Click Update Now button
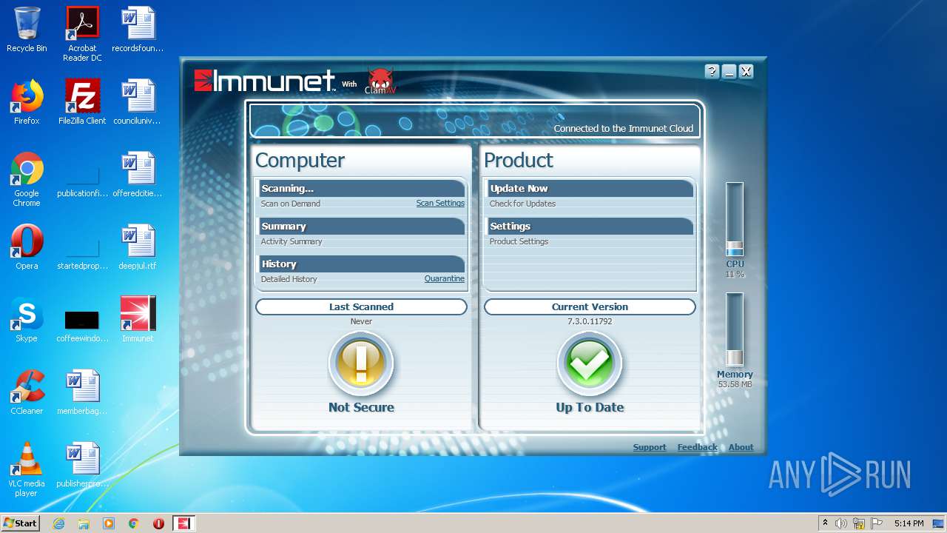The width and height of the screenshot is (947, 533). tap(590, 188)
